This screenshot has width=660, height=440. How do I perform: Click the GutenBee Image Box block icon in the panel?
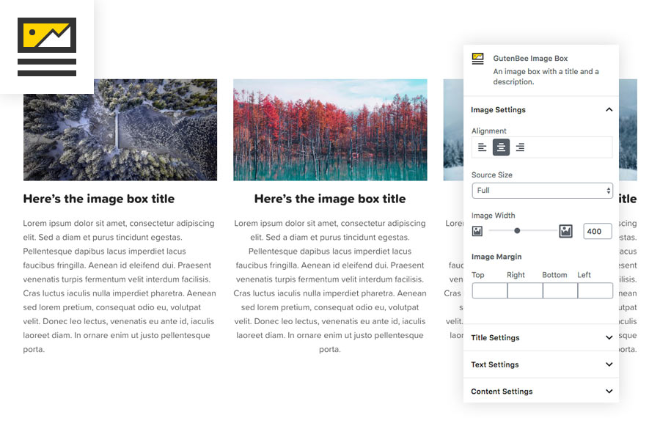point(479,58)
